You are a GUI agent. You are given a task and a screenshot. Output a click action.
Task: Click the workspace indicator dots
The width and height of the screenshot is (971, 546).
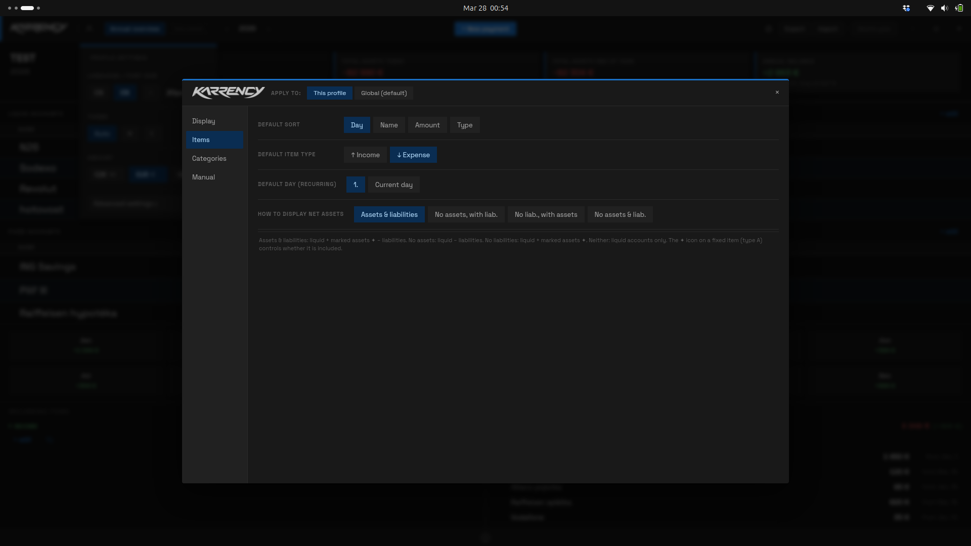(24, 8)
